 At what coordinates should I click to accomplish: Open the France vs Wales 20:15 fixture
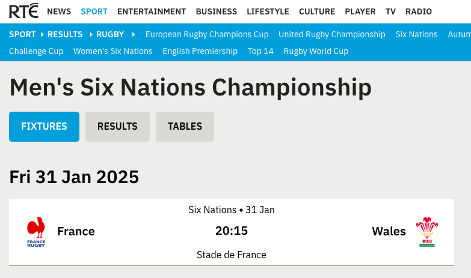232,232
